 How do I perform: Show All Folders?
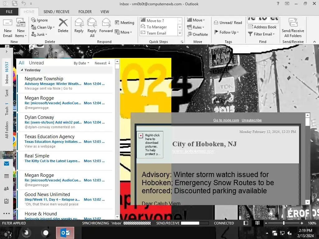(x=7, y=130)
